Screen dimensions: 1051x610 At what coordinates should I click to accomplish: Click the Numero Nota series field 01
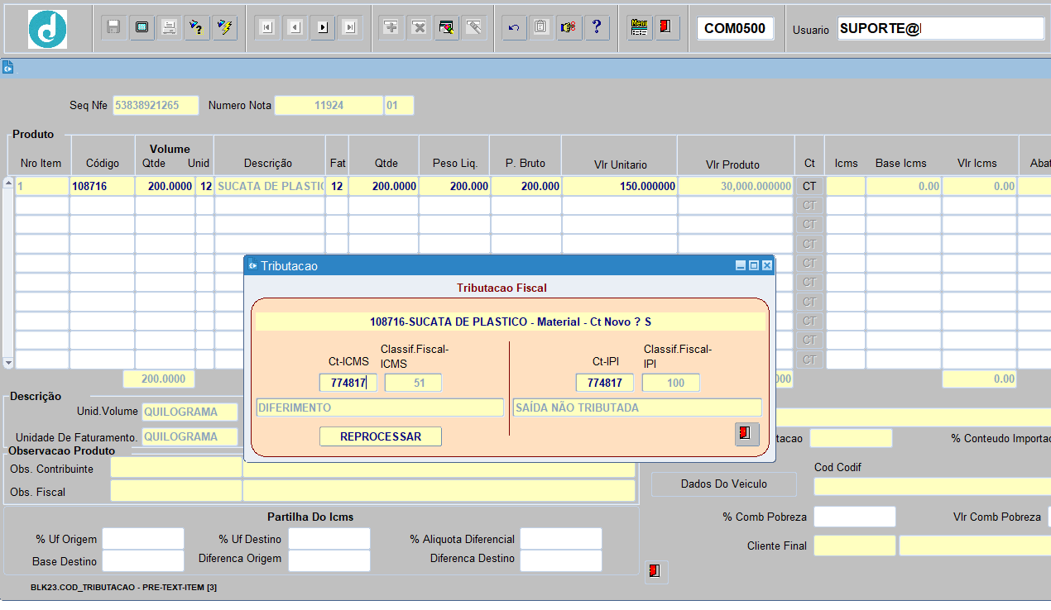(x=399, y=105)
